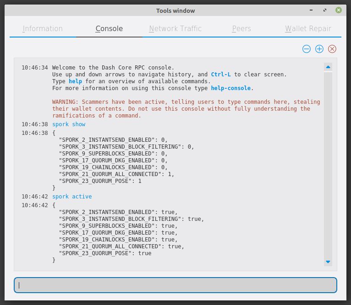The height and width of the screenshot is (305, 351).
Task: Go to the Peers tab
Action: (x=241, y=29)
